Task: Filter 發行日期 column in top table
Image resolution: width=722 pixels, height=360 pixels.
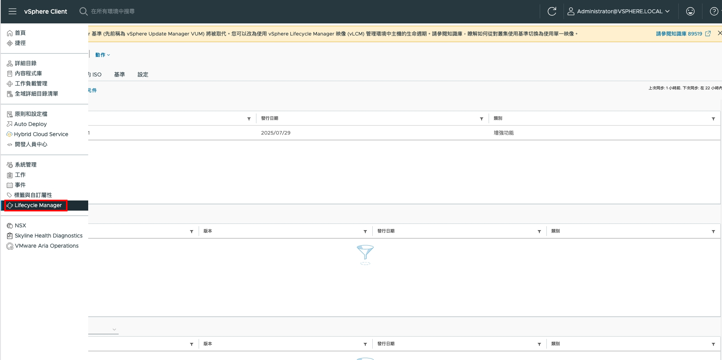Action: coord(482,119)
